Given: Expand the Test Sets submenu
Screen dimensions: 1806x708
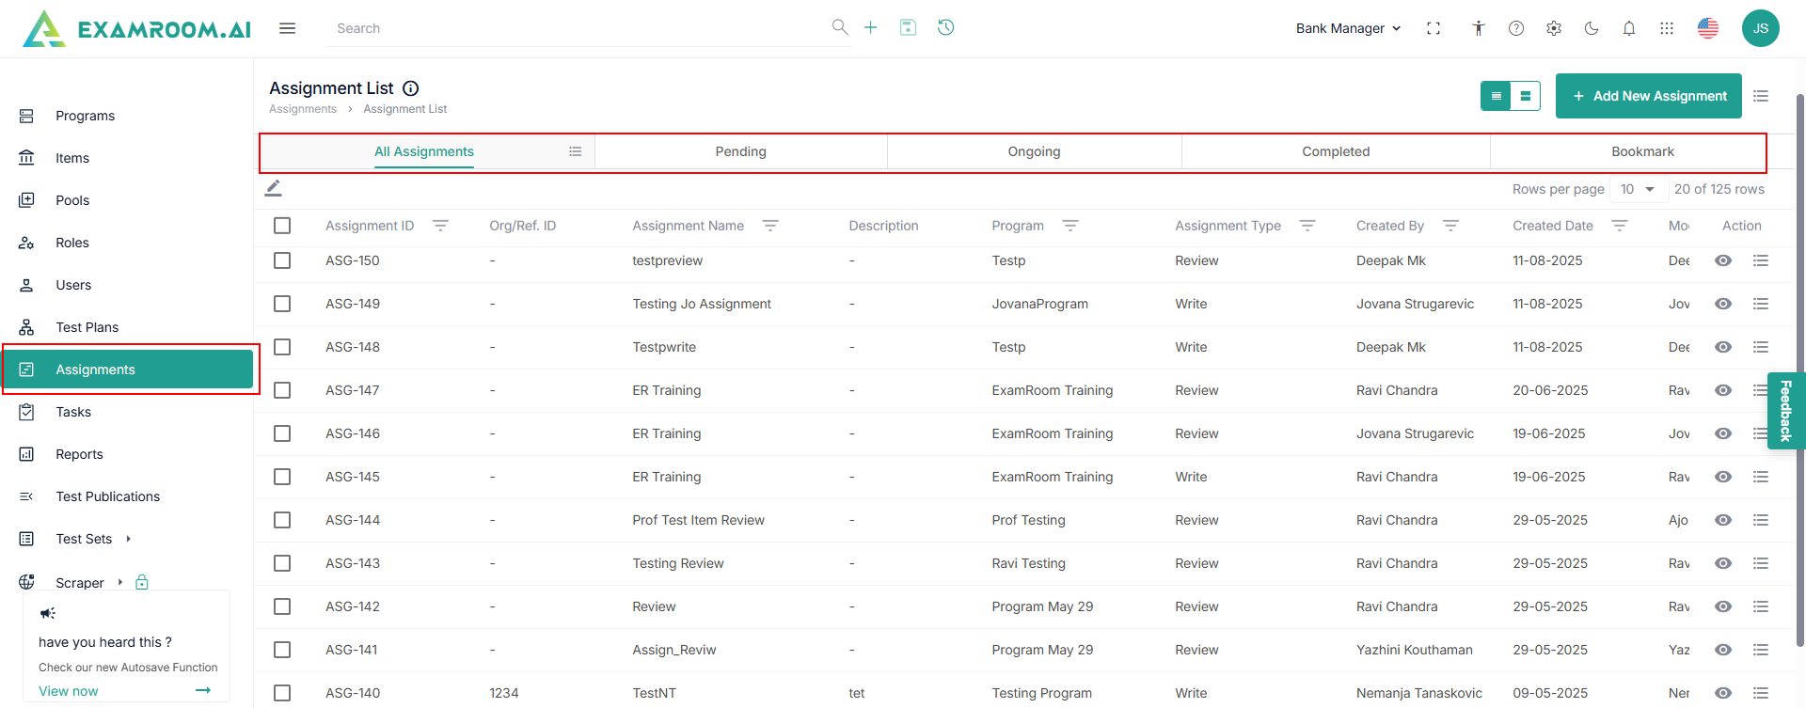Looking at the screenshot, I should (128, 539).
